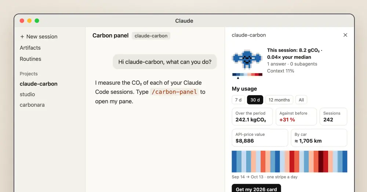367x192 pixels.
Task: Click the claude-carbon pane header title
Action: [x=249, y=35]
